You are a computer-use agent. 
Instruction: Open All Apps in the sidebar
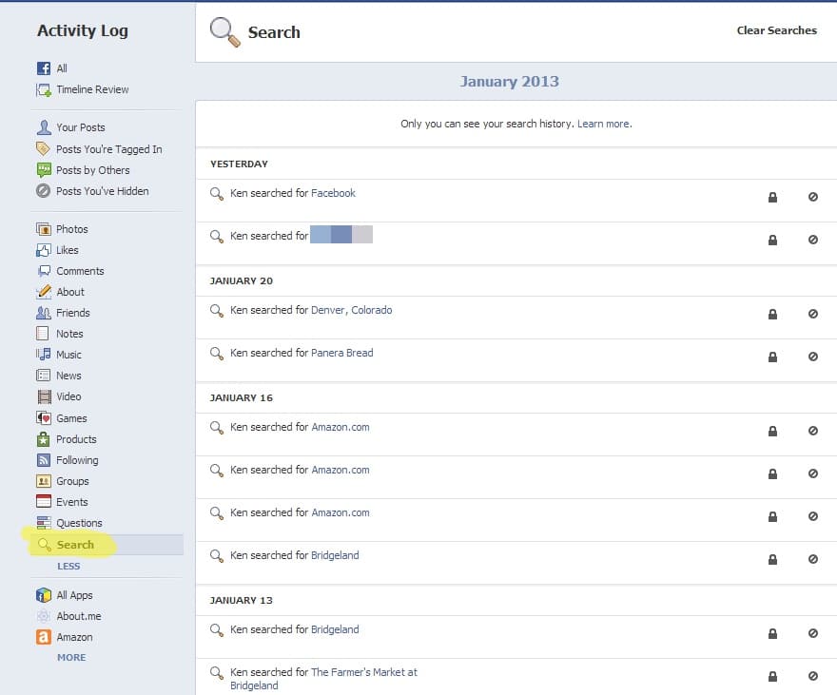[64, 595]
